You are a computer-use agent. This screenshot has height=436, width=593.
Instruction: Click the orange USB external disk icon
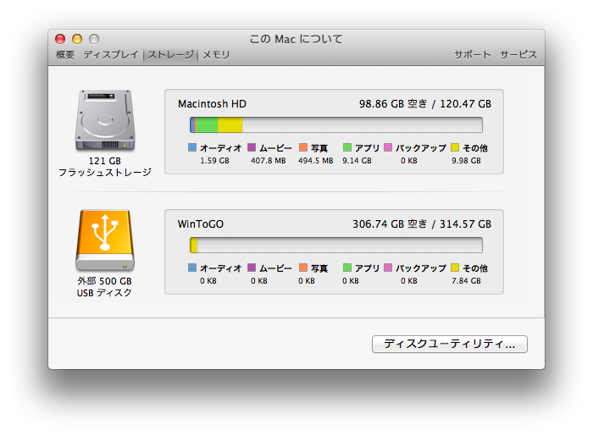(x=105, y=240)
